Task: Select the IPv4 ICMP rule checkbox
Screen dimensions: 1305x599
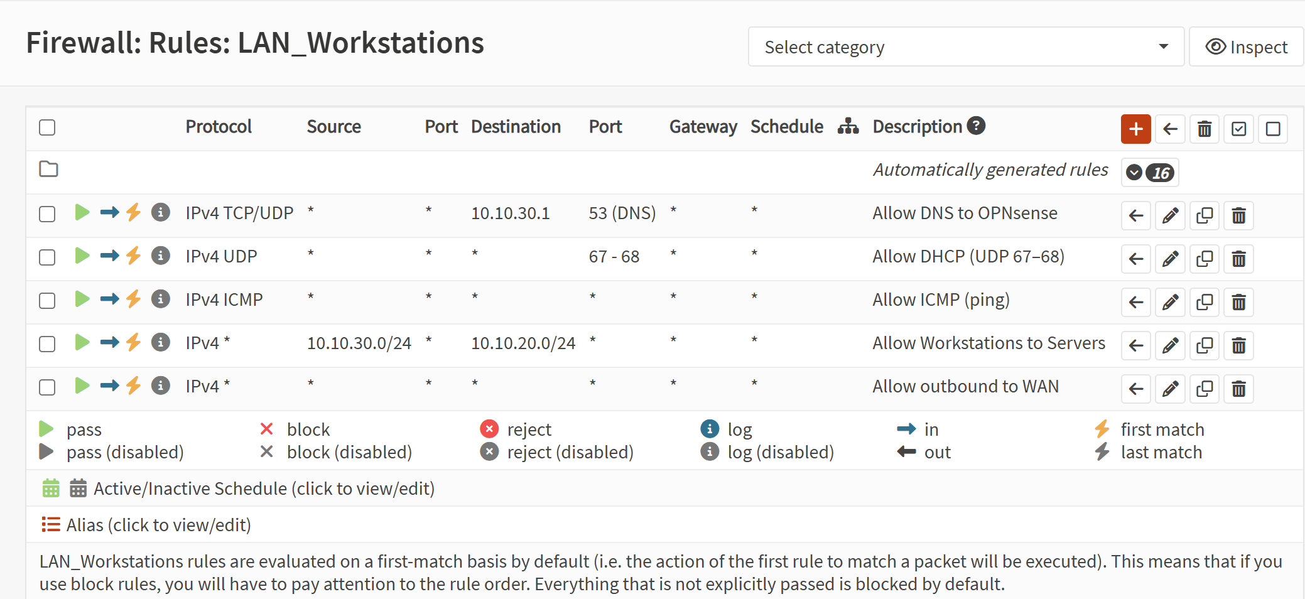Action: (x=47, y=301)
